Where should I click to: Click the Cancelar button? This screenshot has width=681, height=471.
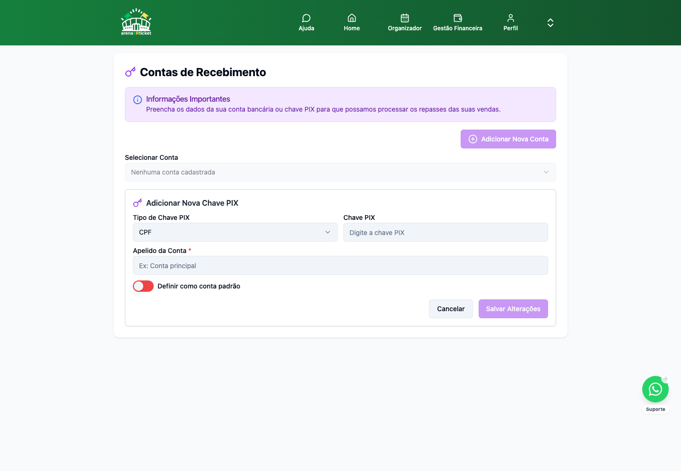451,309
